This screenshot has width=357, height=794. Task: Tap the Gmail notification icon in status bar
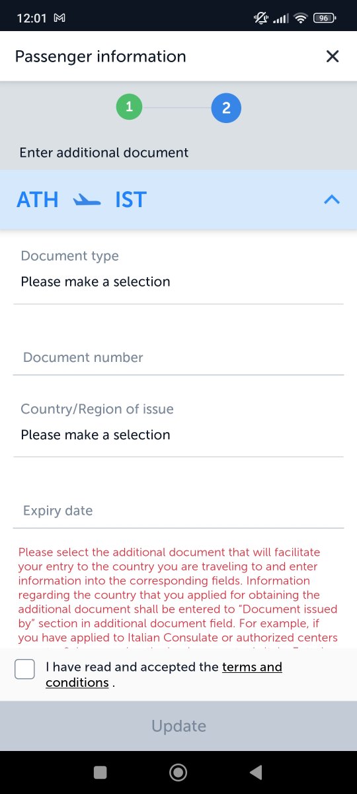tap(59, 19)
